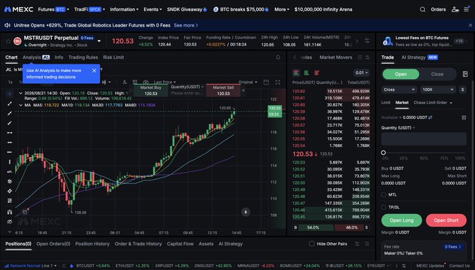Viewport: 475px width, 270px height.
Task: Open the Position History tab
Action: tap(92, 243)
